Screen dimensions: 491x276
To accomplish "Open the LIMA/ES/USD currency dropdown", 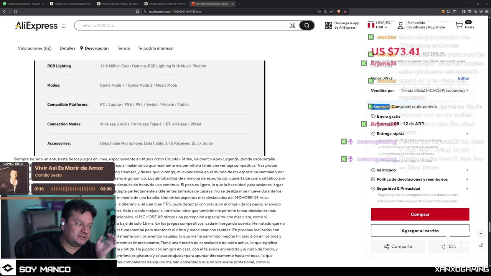I will pyautogui.click(x=379, y=25).
